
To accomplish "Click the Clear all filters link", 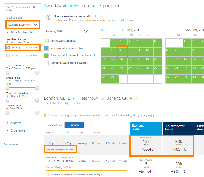I will point(14,18).
